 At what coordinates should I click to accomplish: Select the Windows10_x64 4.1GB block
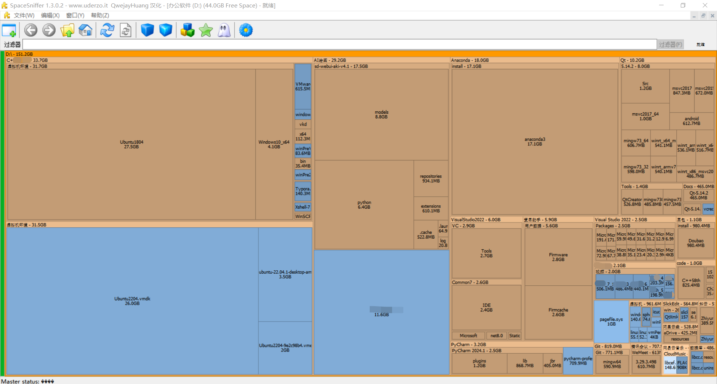coord(274,144)
